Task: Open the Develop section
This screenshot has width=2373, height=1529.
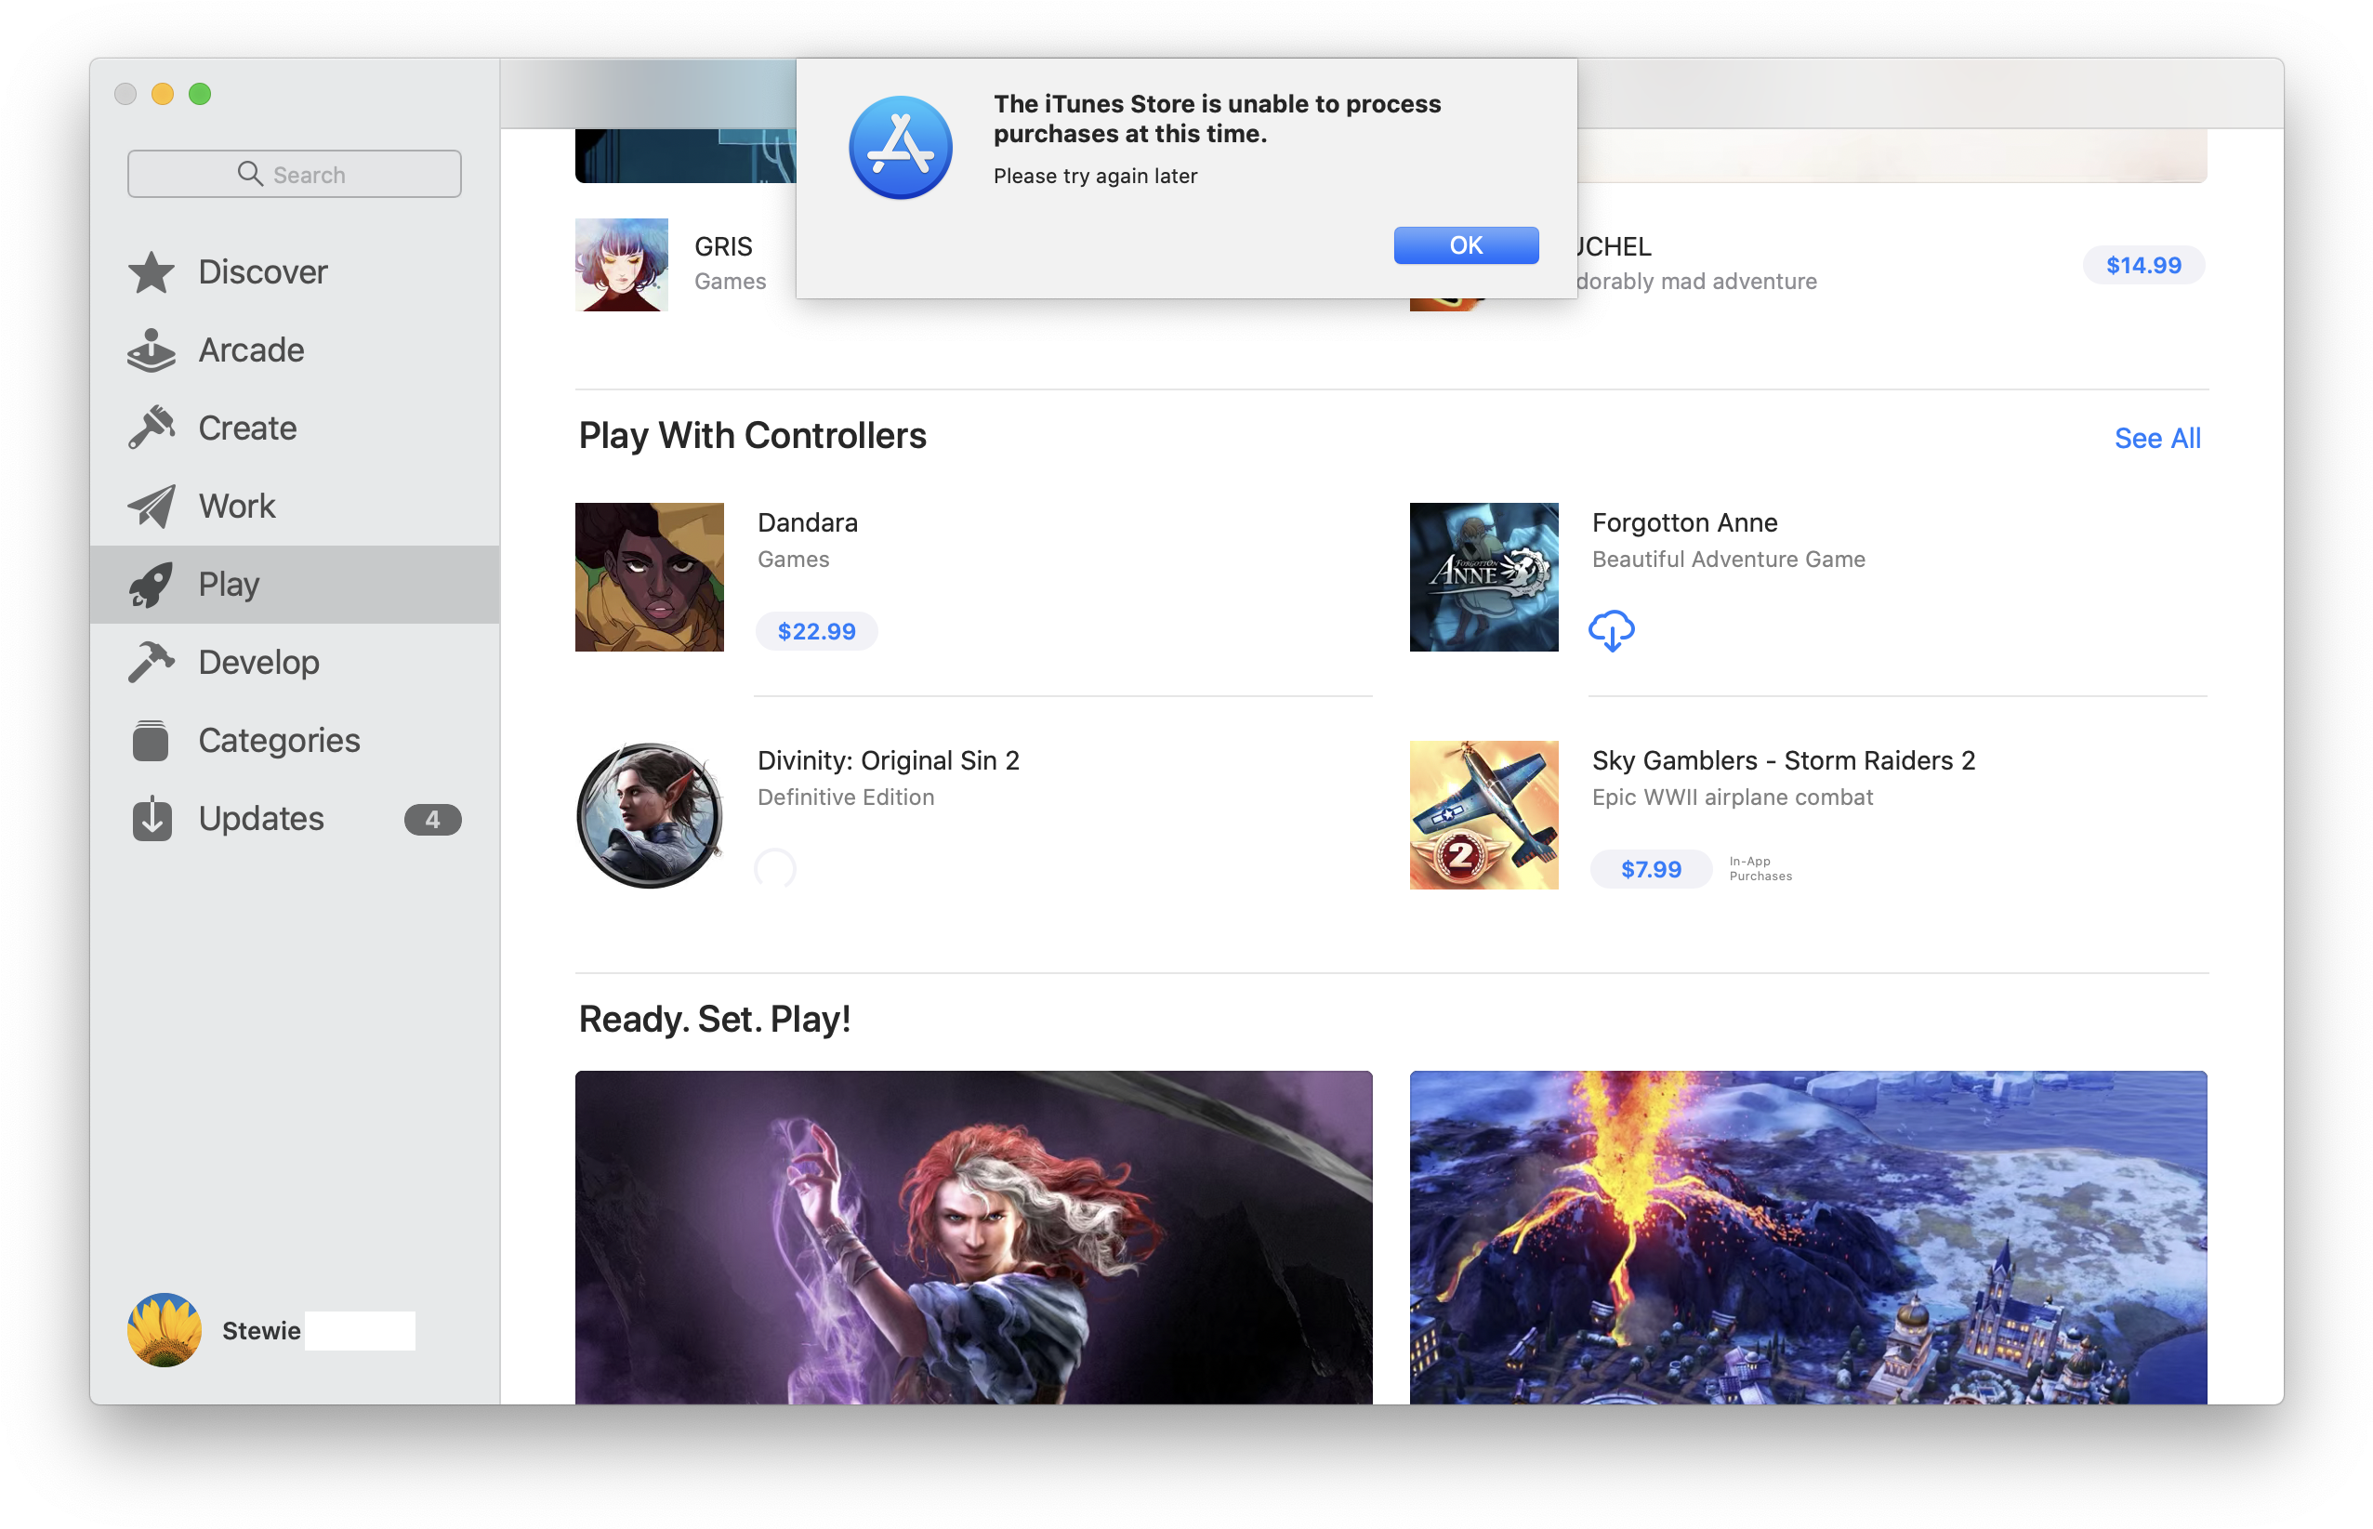Action: point(294,662)
